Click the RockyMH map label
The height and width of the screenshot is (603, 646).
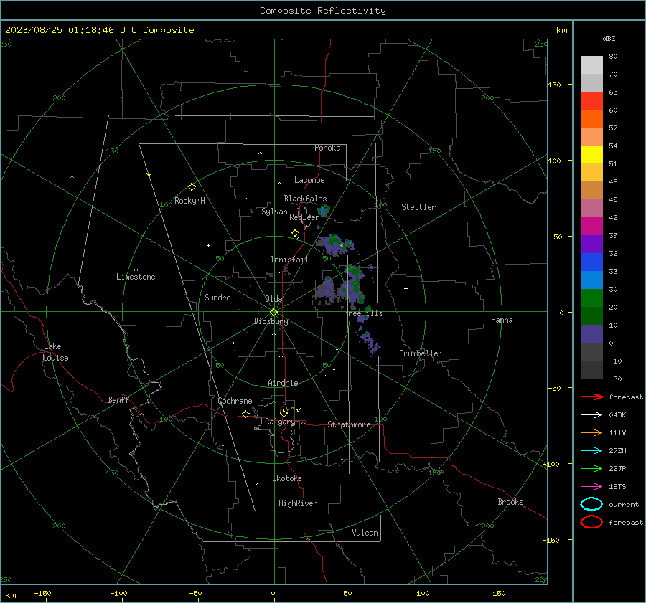pyautogui.click(x=189, y=201)
